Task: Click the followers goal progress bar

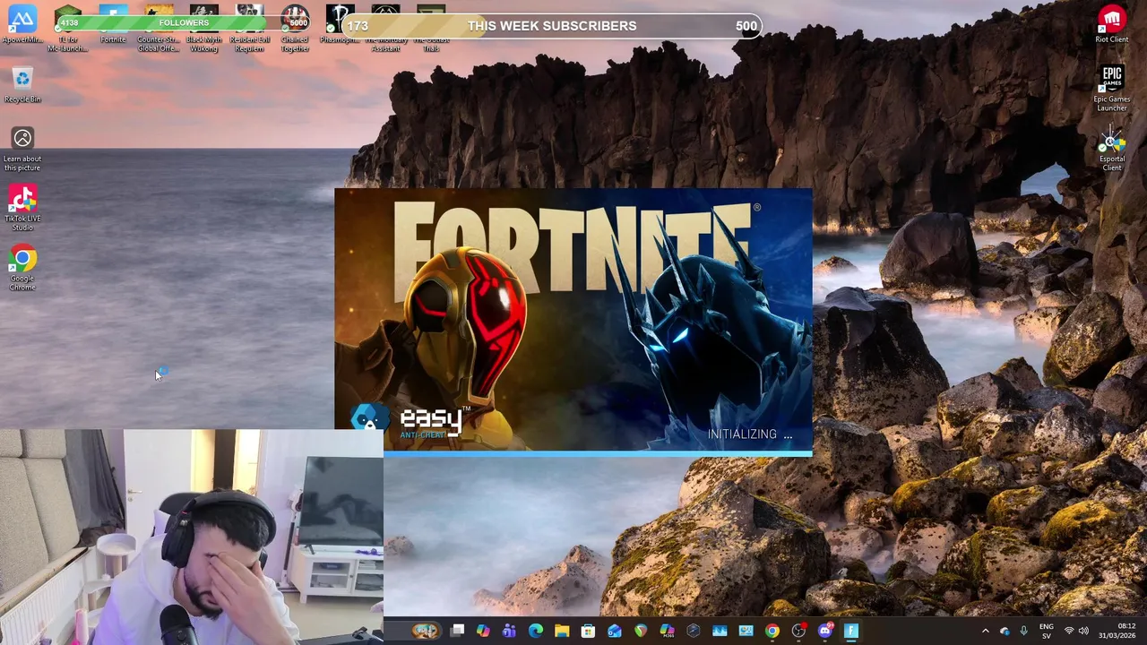Action: click(x=183, y=22)
